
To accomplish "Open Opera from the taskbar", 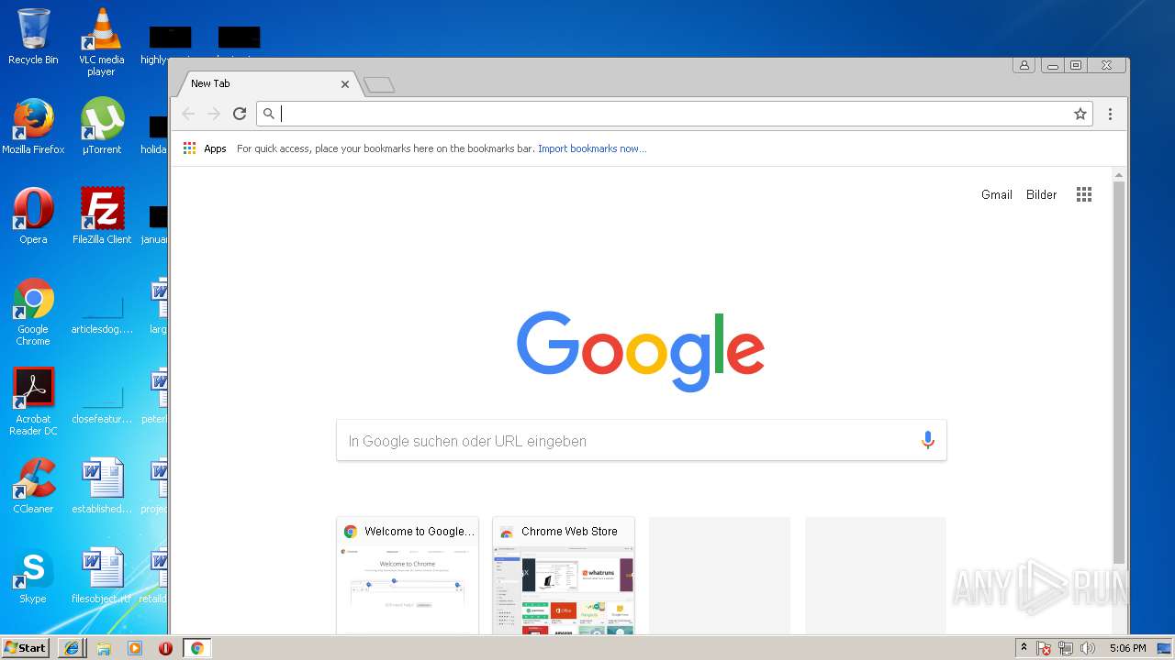I will point(166,648).
